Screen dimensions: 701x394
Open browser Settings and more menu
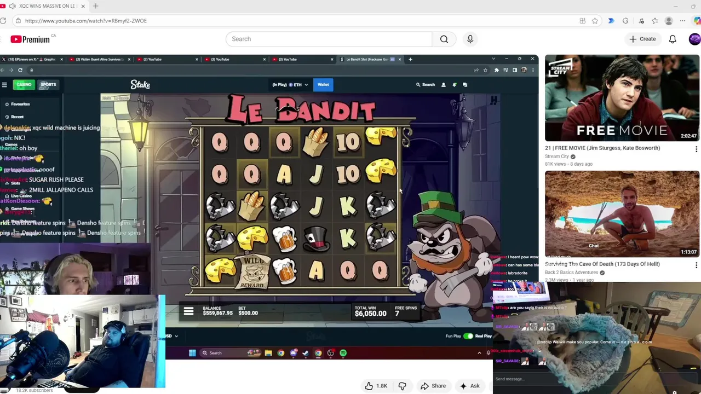pyautogui.click(x=682, y=21)
